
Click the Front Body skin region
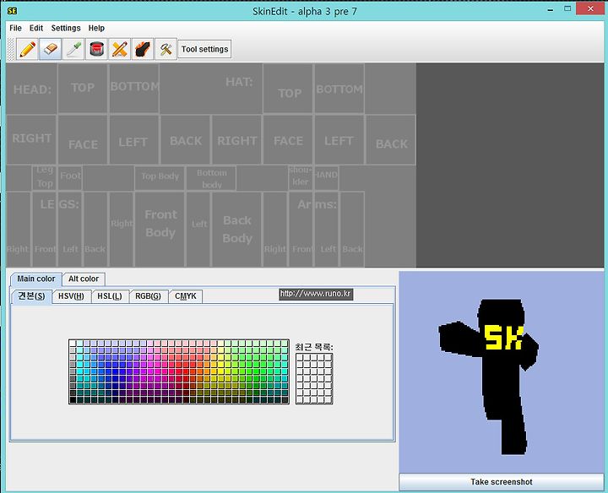click(x=160, y=229)
